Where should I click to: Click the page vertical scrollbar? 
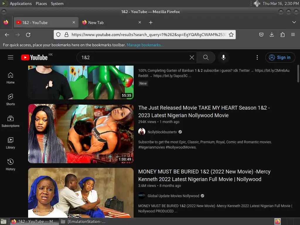point(298,74)
